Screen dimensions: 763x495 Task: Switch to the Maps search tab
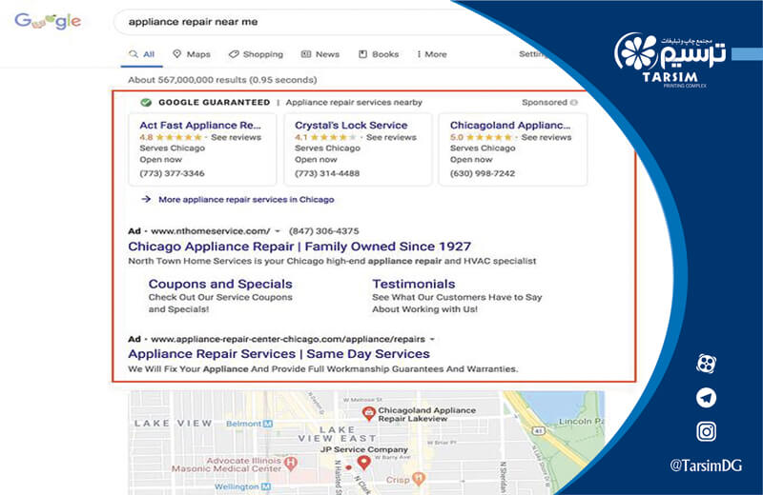point(192,54)
